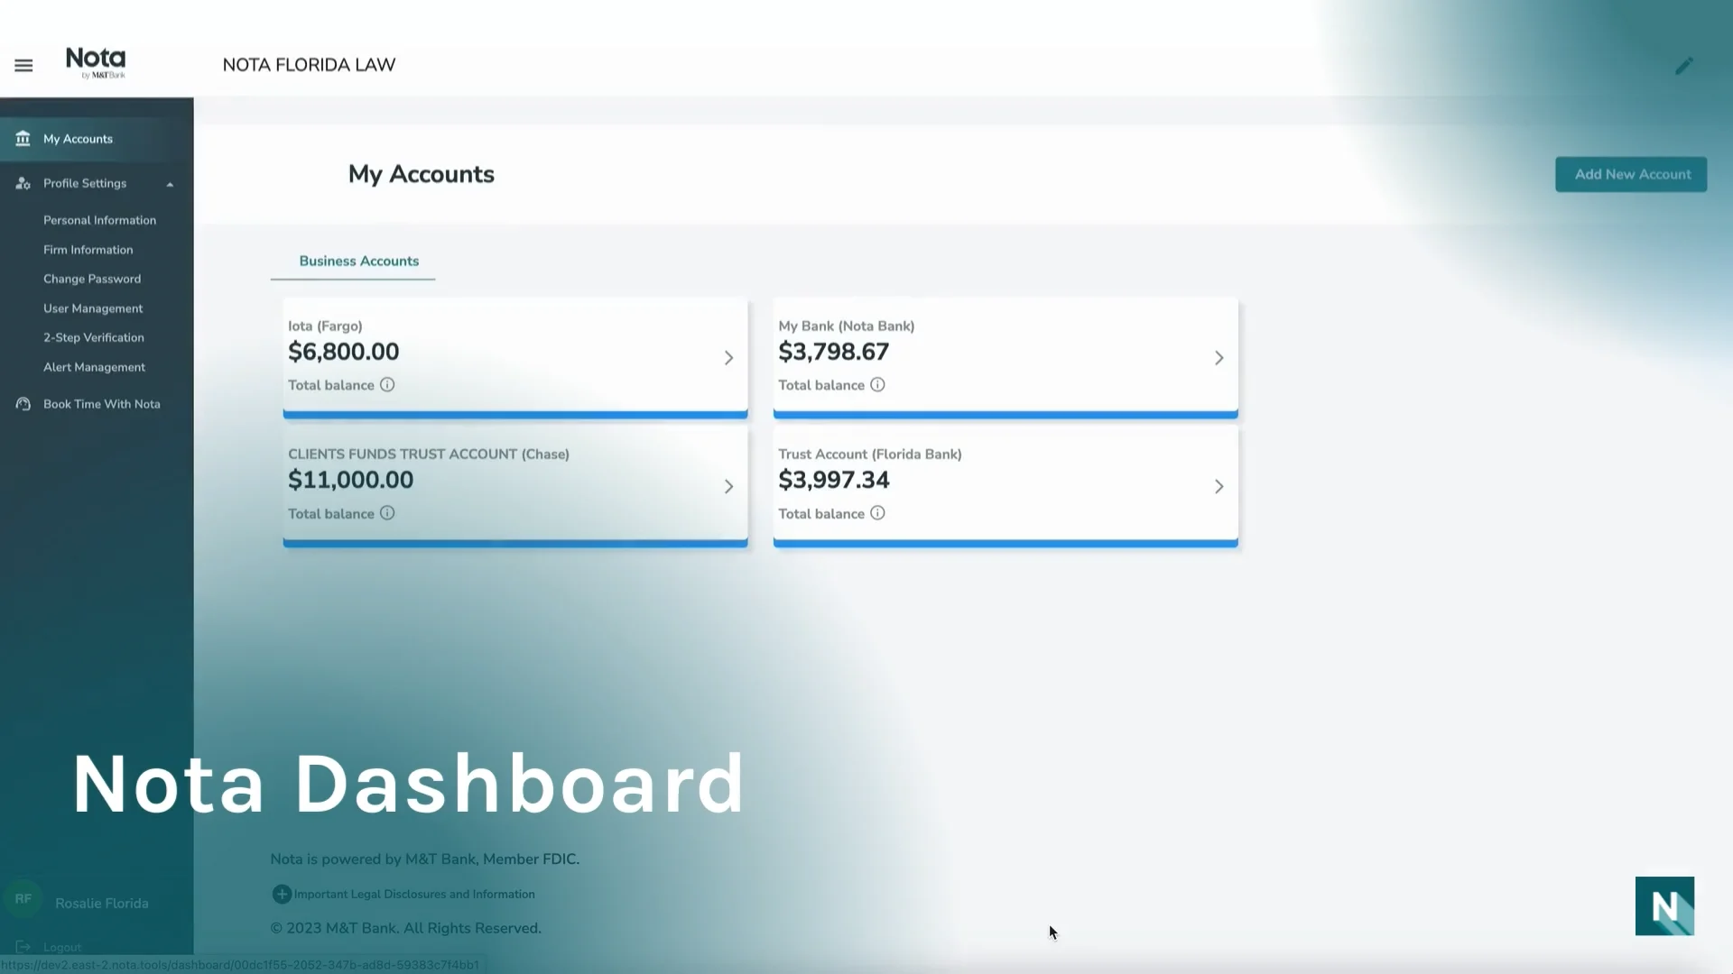Click the pencil edit icon

pyautogui.click(x=1683, y=66)
